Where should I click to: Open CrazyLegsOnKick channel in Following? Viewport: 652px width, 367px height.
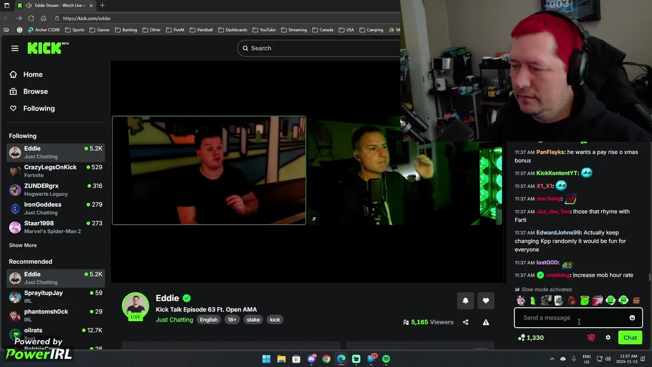[x=56, y=171]
